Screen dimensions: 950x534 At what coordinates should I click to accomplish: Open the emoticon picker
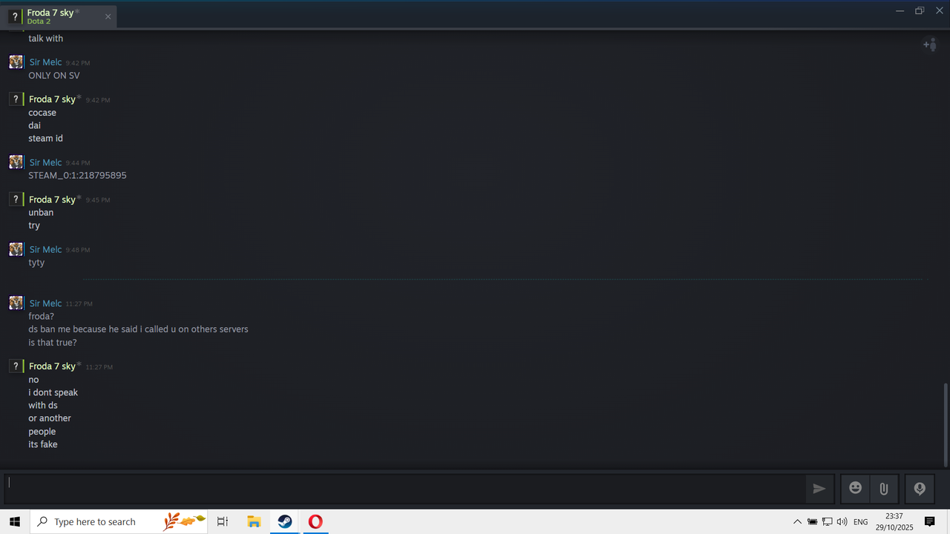coord(855,489)
